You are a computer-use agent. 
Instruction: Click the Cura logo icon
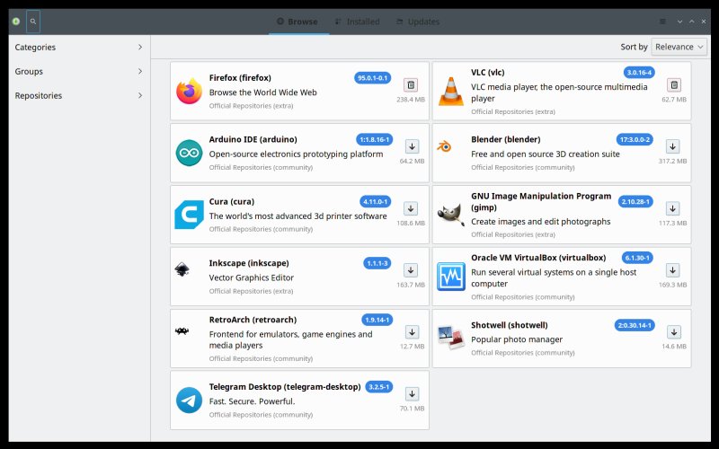[189, 215]
